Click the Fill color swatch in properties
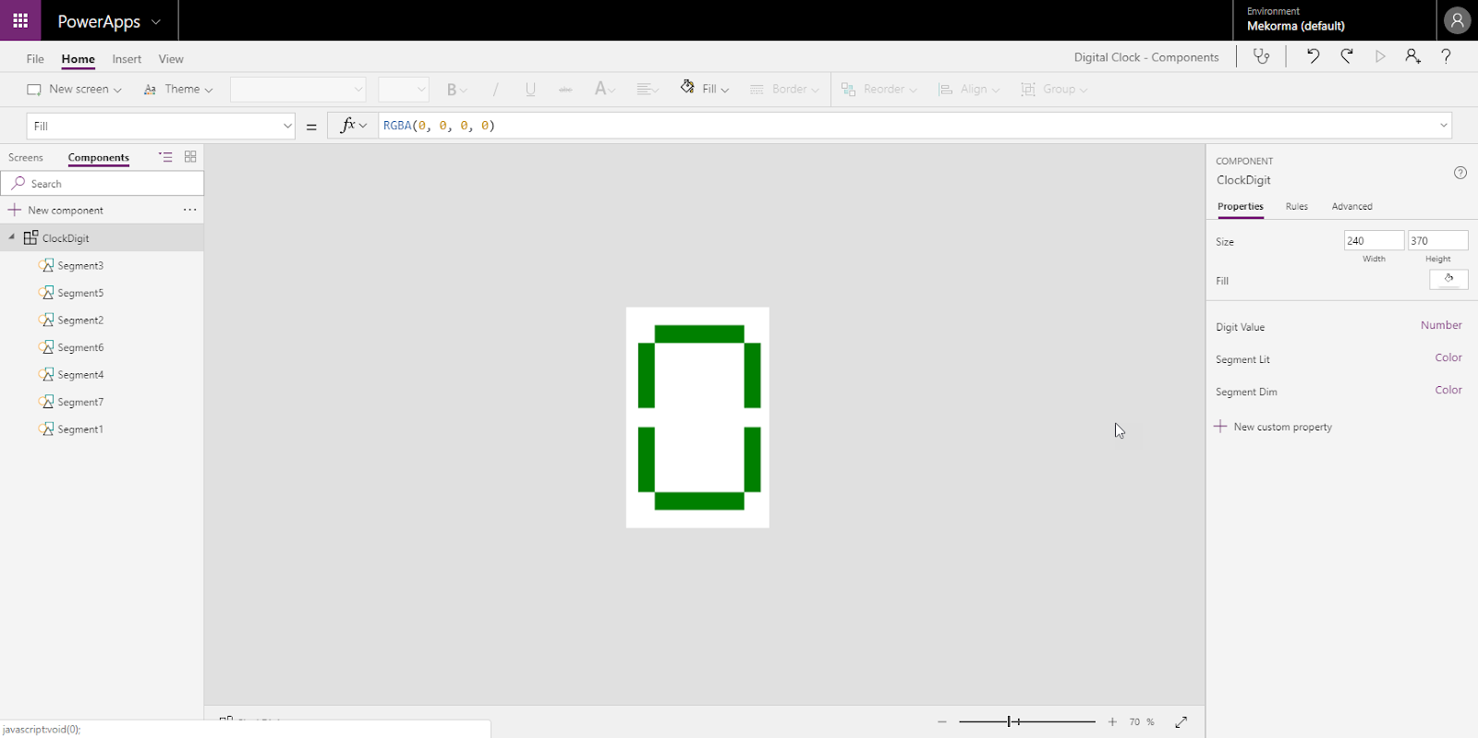The image size is (1478, 738). [x=1448, y=280]
